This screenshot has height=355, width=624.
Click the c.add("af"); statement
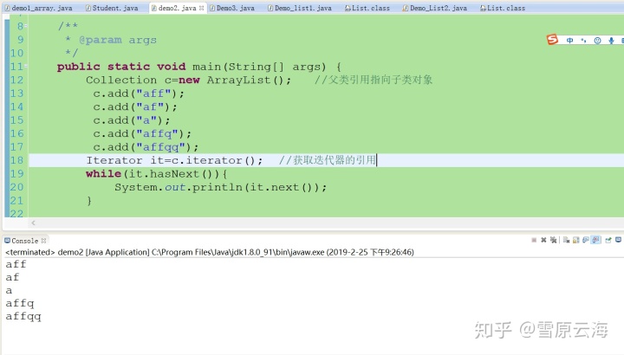(135, 107)
